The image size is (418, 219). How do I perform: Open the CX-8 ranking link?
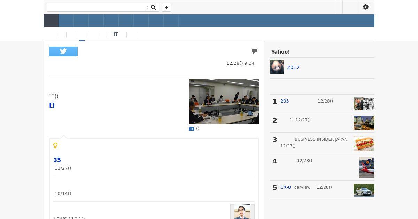click(x=286, y=187)
